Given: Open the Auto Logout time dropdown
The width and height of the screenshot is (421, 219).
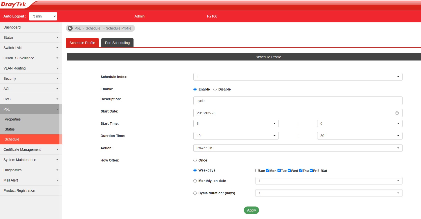Looking at the screenshot, I should (43, 16).
